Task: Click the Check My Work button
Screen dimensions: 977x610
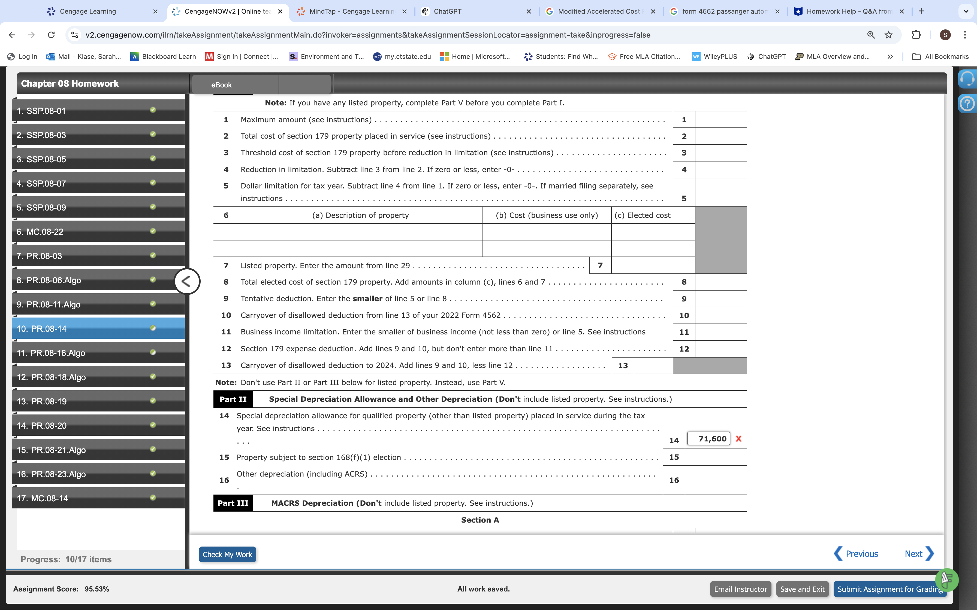Action: [227, 554]
